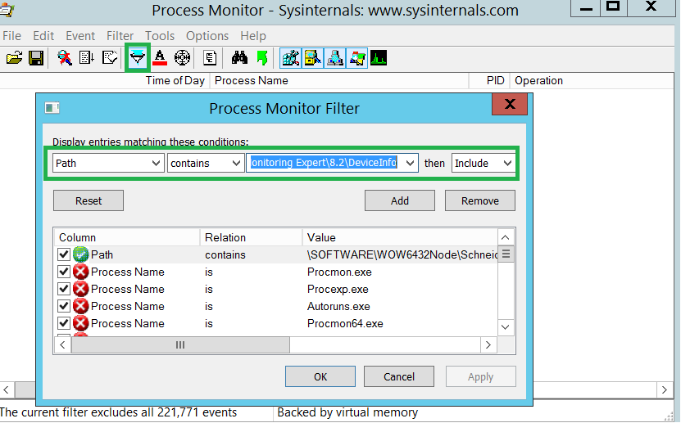Click the filter list scroll down arrow

pyautogui.click(x=505, y=327)
